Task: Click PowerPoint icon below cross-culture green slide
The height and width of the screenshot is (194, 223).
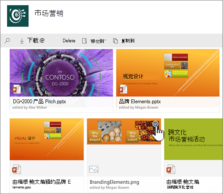Action: 171,169
